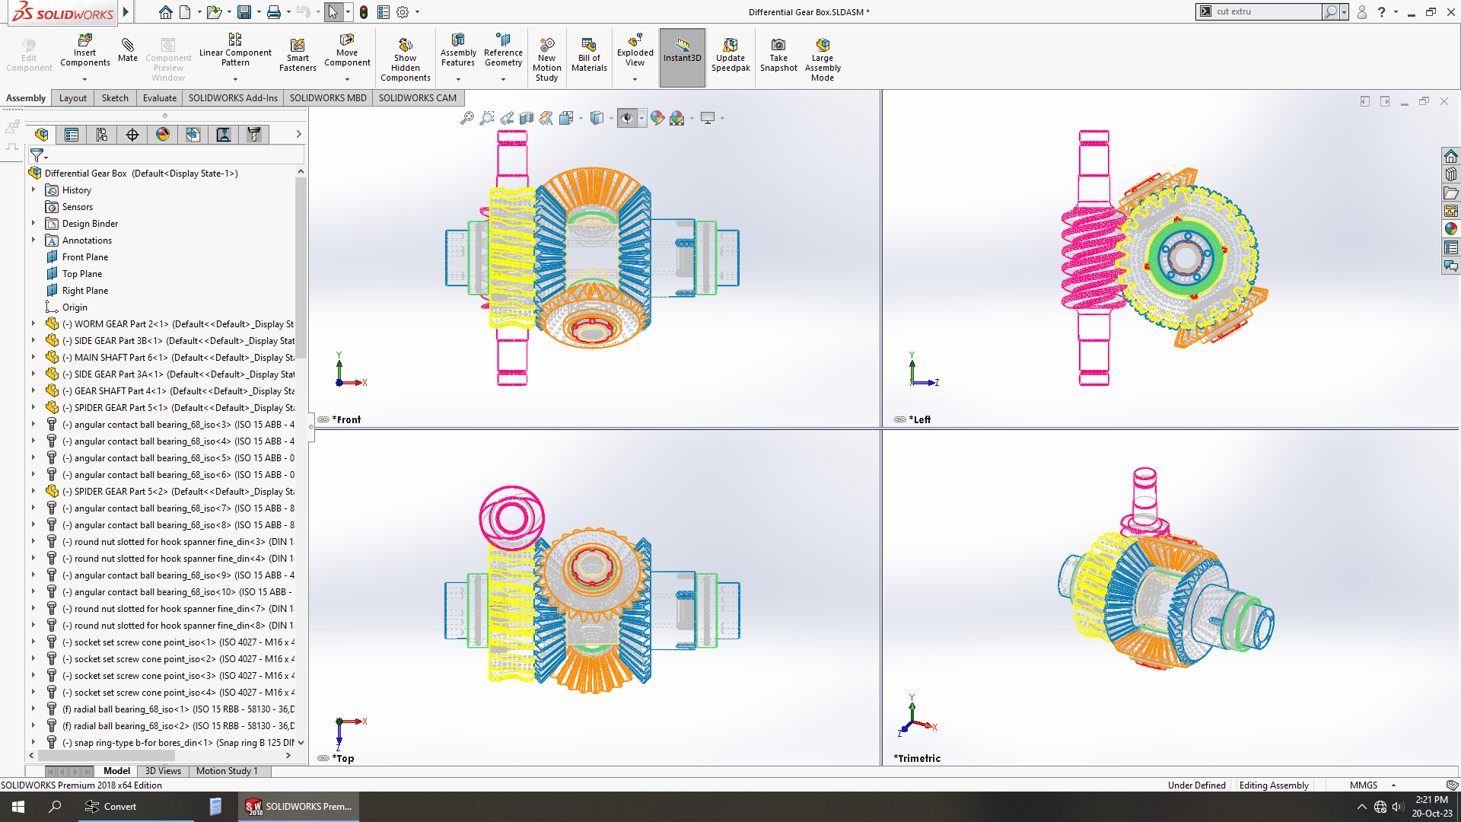The height and width of the screenshot is (822, 1461).
Task: Click the Convert taskbar button
Action: pos(136,807)
